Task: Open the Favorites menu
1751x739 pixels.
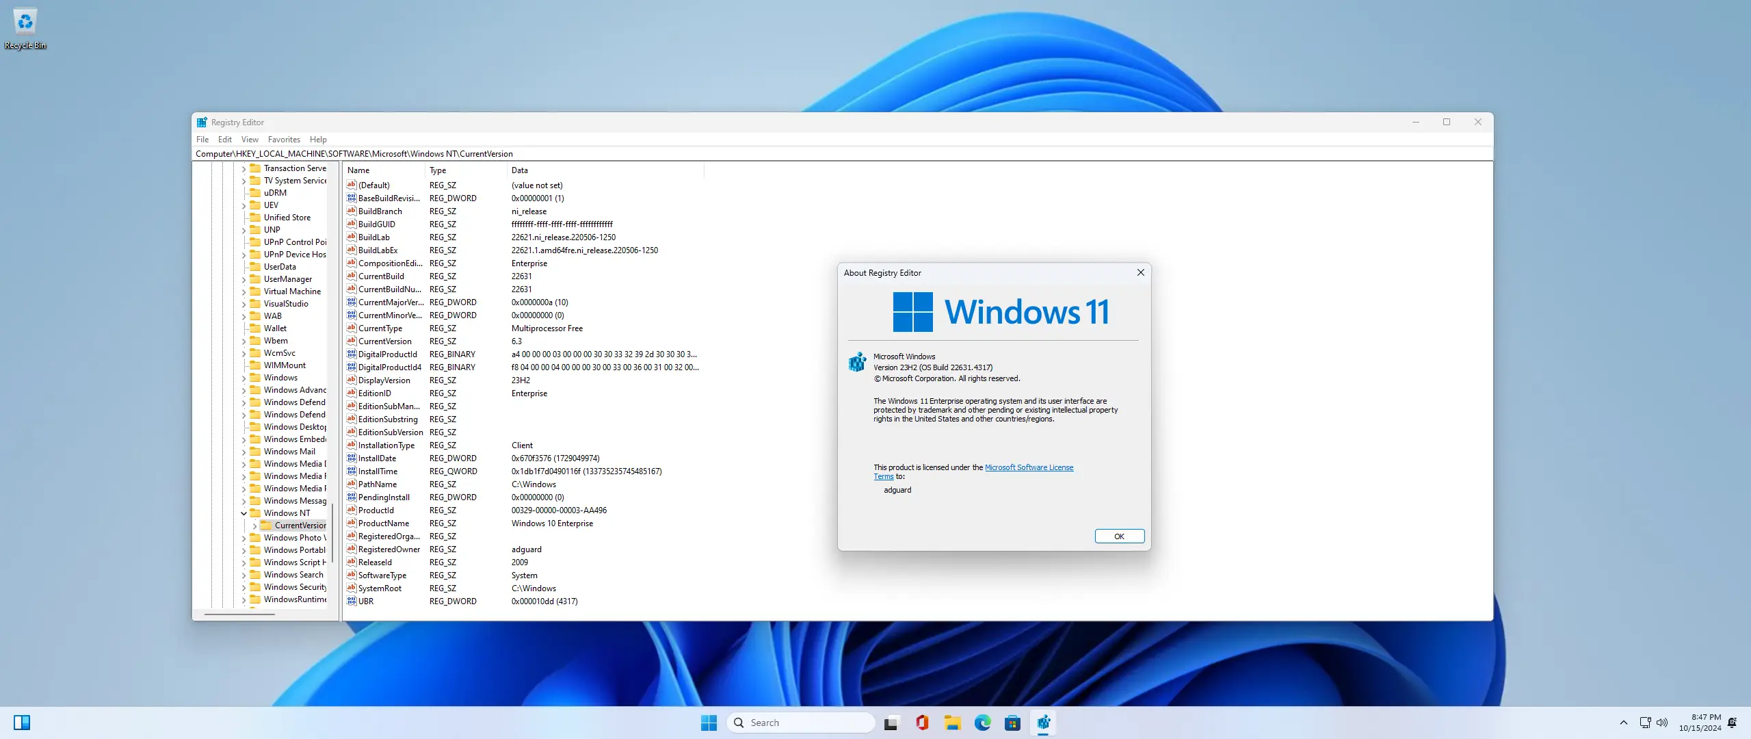Action: pyautogui.click(x=284, y=140)
